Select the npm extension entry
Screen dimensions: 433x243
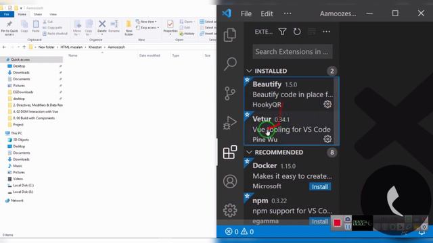pos(292,209)
